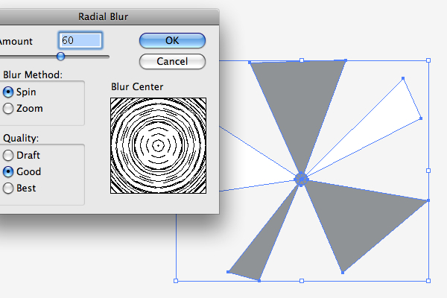Click OK in Radial Blur dialog
Viewport: 447px width, 298px height.
(172, 40)
